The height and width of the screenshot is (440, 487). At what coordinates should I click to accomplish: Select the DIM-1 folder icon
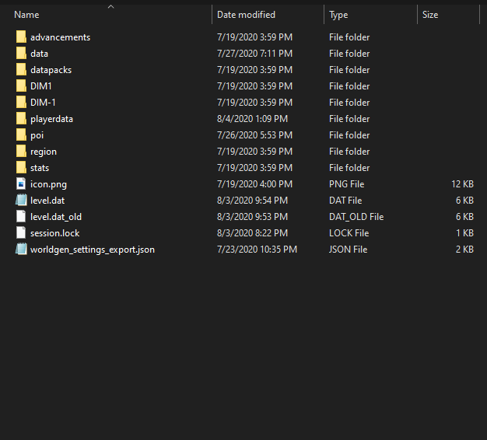click(x=21, y=103)
